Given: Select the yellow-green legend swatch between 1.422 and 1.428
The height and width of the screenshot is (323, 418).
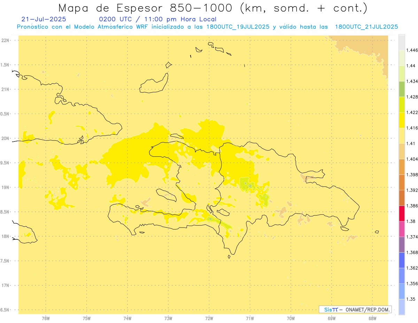Looking at the screenshot, I should click(402, 105).
